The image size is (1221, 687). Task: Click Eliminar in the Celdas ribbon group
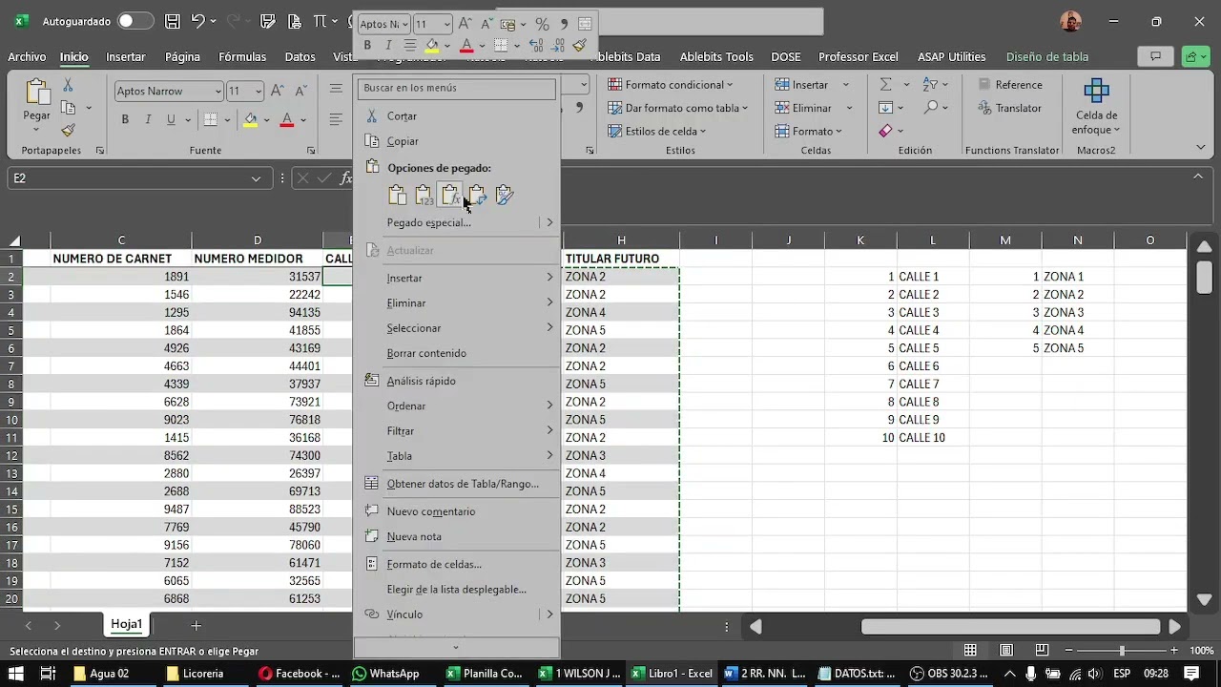(x=803, y=108)
